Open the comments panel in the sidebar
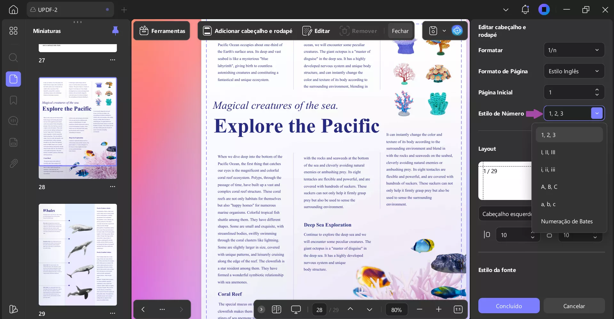 [13, 121]
